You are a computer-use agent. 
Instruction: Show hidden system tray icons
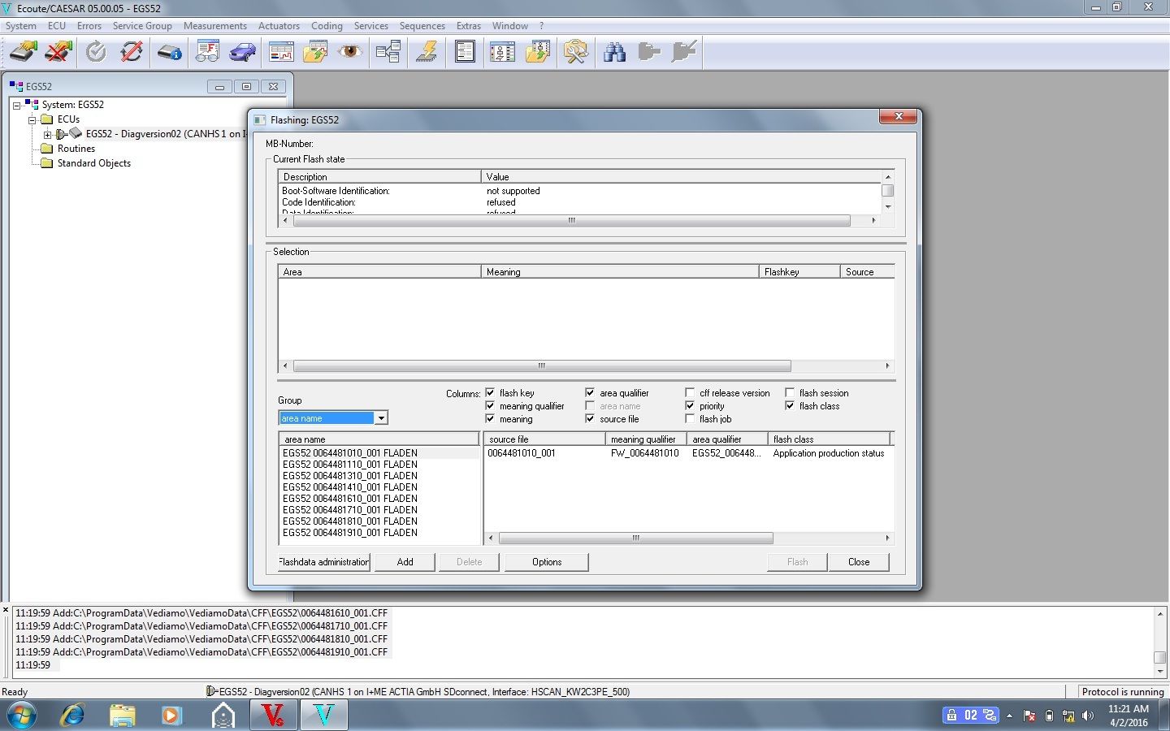coord(1009,716)
